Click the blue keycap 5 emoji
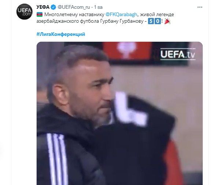The width and height of the screenshot is (214, 185). 151,21
